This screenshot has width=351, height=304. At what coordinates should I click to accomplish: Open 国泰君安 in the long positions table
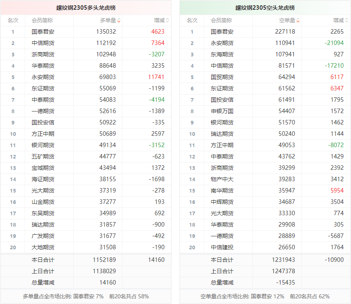click(43, 32)
